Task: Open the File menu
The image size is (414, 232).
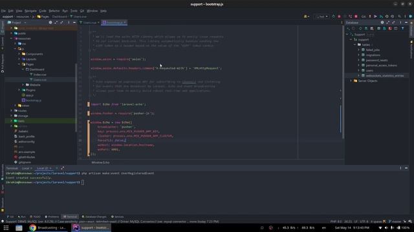Action: 3,11
